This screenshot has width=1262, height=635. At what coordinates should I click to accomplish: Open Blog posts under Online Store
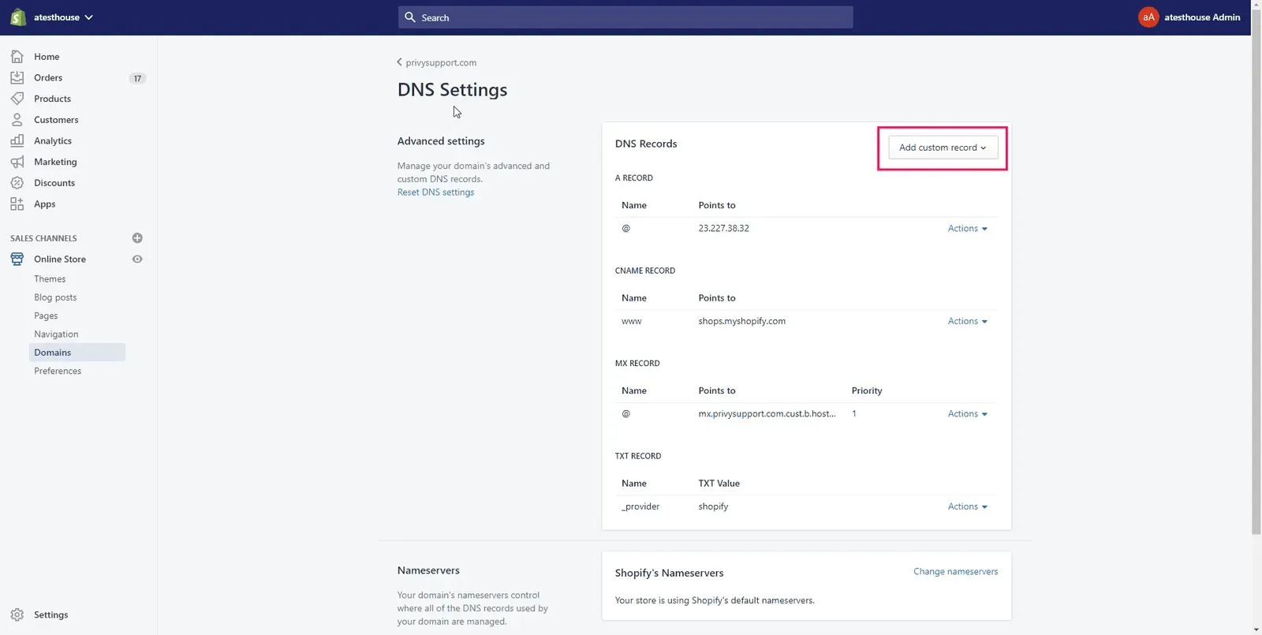[55, 297]
